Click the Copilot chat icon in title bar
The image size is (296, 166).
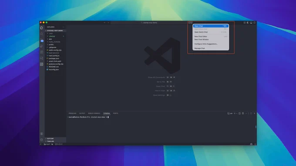pos(189,23)
